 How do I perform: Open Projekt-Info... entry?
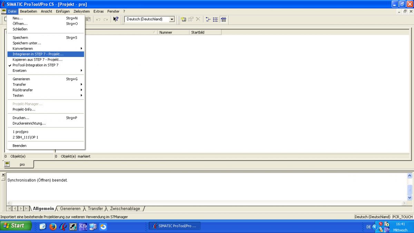click(x=46, y=109)
